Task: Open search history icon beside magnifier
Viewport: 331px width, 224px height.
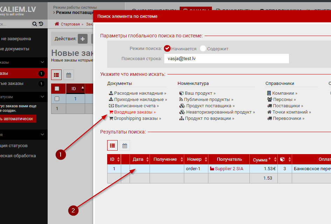Action: pyautogui.click(x=41, y=24)
